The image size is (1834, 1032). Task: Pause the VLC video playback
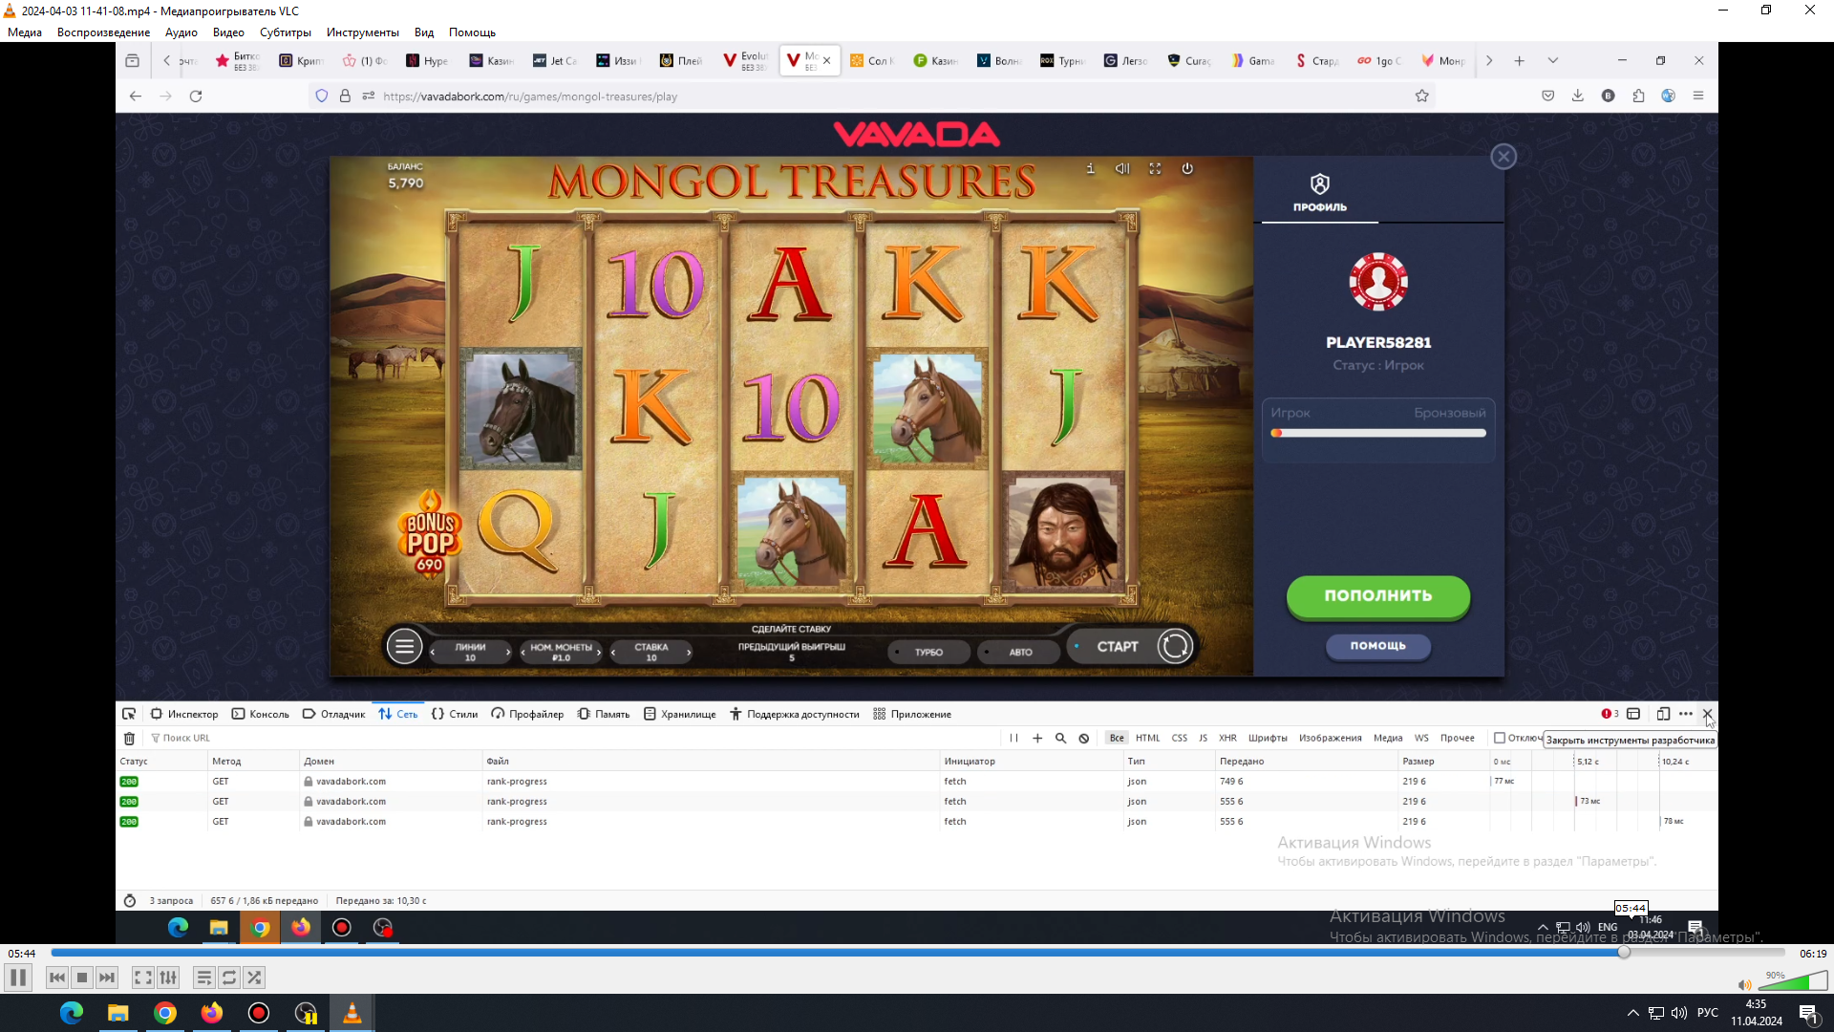click(17, 978)
